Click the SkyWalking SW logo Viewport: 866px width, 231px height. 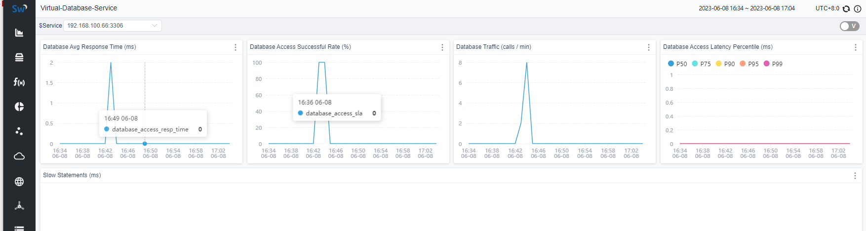coord(19,8)
